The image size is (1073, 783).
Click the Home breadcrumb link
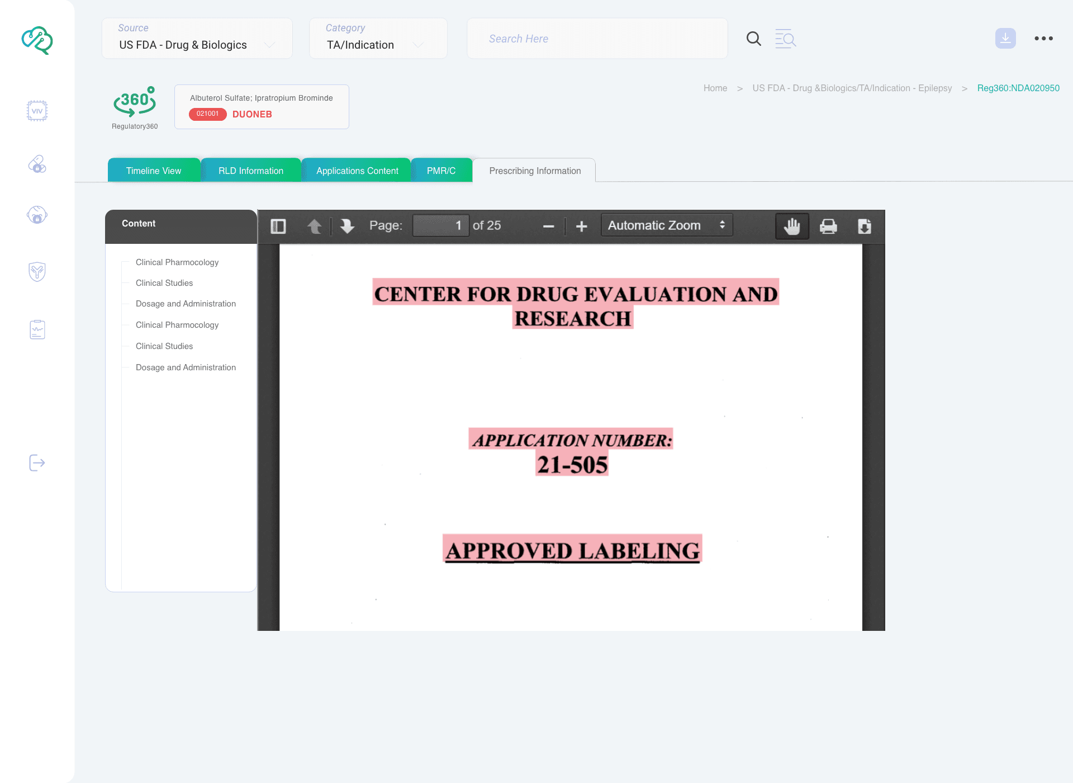pyautogui.click(x=715, y=88)
